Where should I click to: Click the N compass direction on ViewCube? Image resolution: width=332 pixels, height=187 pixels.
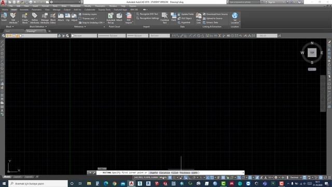click(312, 43)
